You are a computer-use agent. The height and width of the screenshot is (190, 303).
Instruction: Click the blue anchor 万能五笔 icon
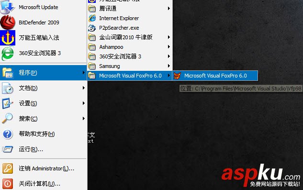click(8, 38)
